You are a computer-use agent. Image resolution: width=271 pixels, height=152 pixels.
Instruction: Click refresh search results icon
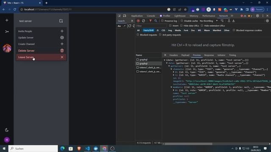[130, 26]
